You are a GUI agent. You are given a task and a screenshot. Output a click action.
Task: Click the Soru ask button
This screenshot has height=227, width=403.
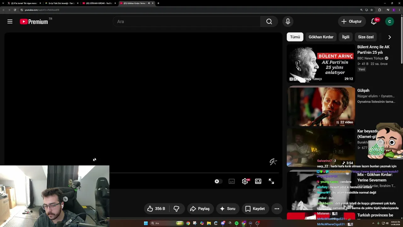click(228, 209)
